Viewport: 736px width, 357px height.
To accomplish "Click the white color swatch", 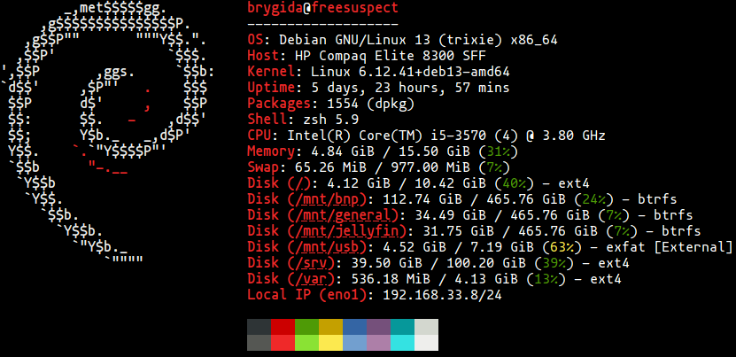I will (x=427, y=343).
